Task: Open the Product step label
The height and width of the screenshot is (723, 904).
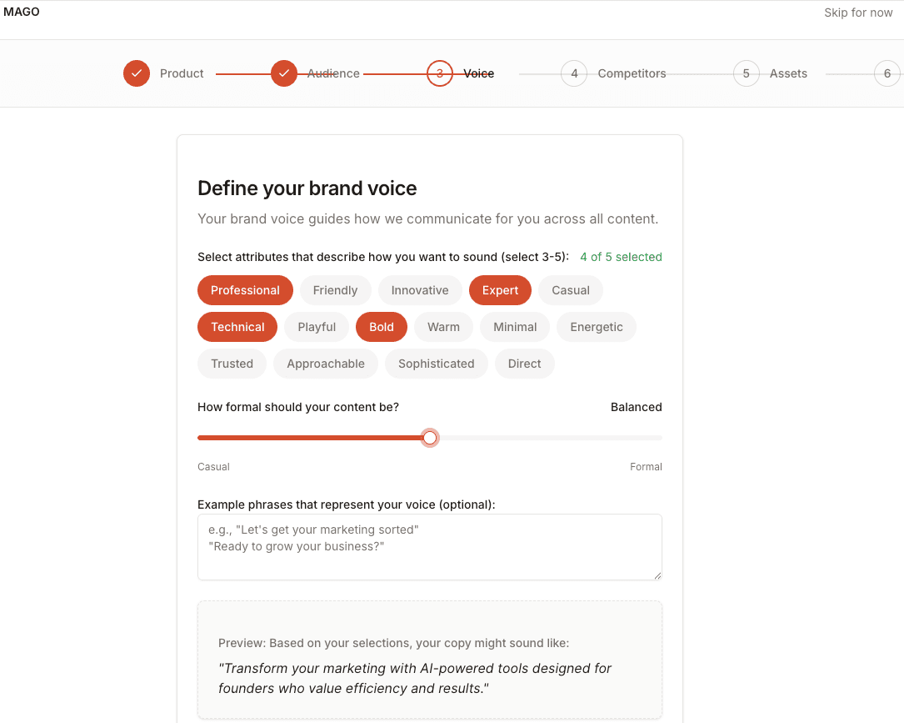Action: [182, 73]
